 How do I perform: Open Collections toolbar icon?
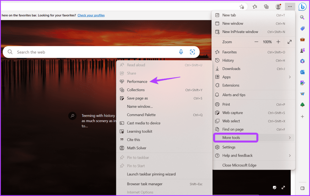pos(266,7)
